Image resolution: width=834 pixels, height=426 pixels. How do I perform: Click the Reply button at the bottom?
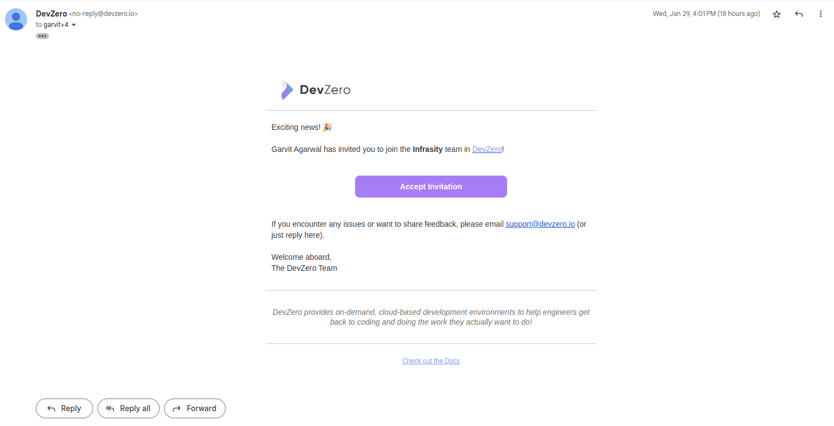coord(64,408)
